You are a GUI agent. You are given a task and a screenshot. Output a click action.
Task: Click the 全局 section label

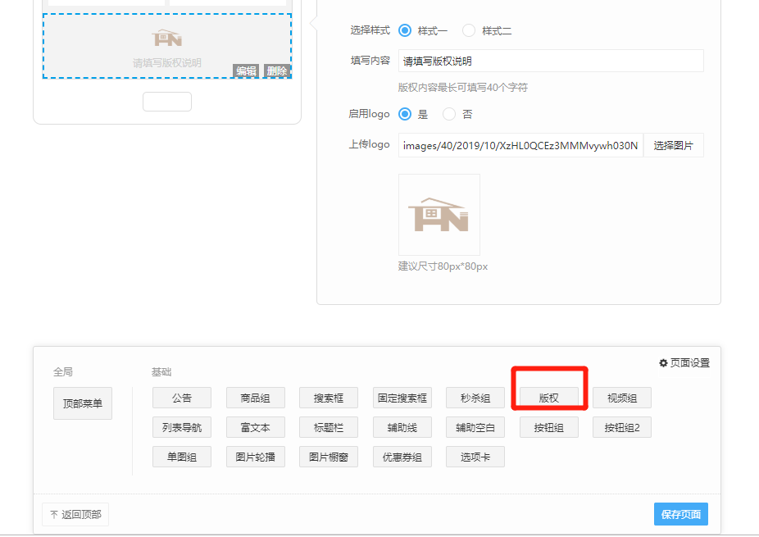click(x=63, y=372)
